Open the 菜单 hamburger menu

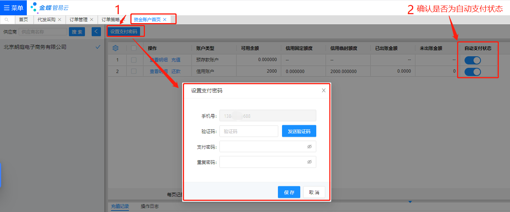[13, 8]
